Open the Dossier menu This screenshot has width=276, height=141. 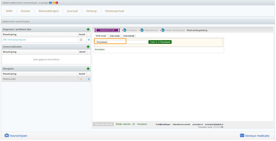25,11
